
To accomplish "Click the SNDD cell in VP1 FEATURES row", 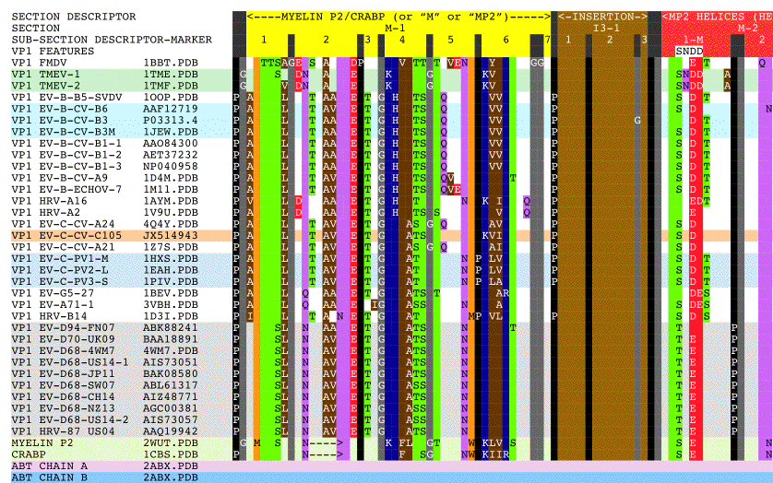I will [689, 52].
